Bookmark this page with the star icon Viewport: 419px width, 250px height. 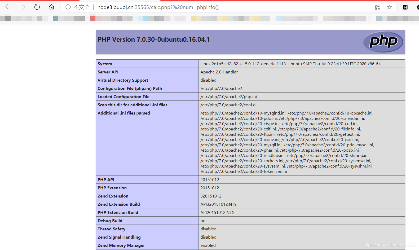pyautogui.click(x=389, y=7)
